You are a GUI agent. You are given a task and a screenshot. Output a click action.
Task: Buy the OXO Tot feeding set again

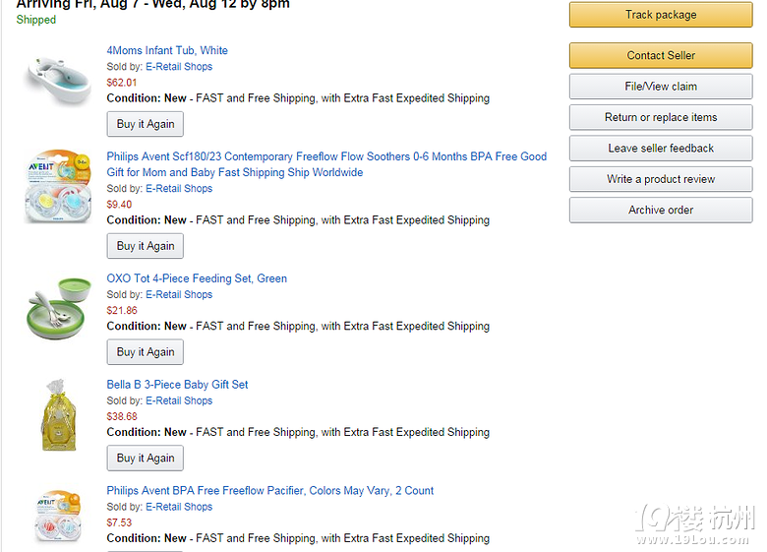146,352
